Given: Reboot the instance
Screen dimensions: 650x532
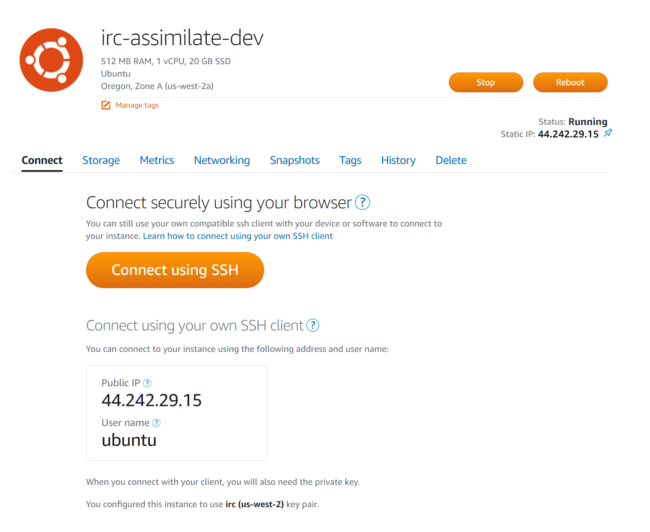Looking at the screenshot, I should [x=570, y=82].
